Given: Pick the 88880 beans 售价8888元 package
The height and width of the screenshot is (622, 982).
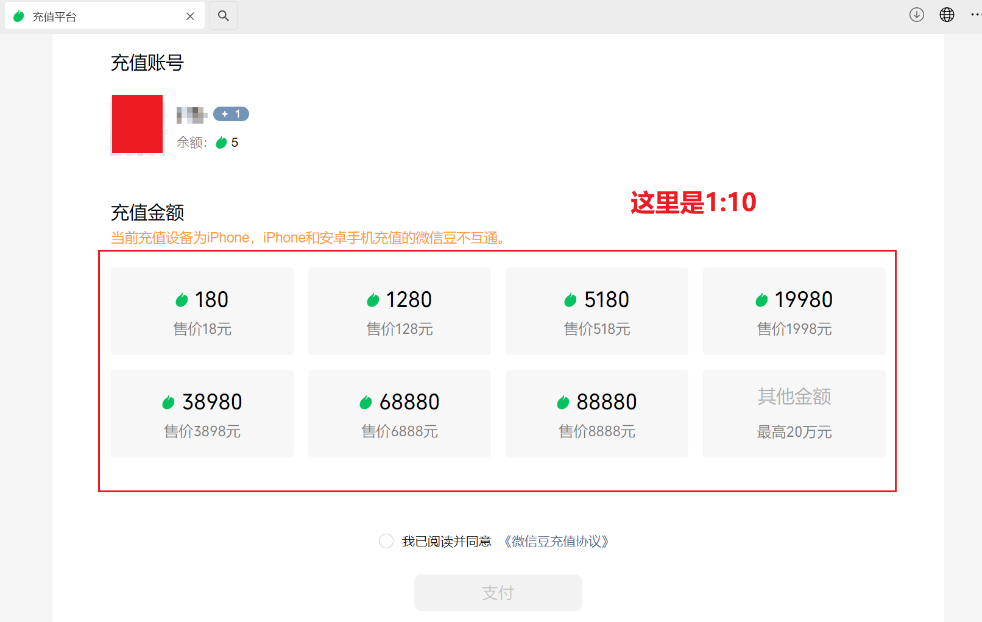Looking at the screenshot, I should (x=597, y=414).
